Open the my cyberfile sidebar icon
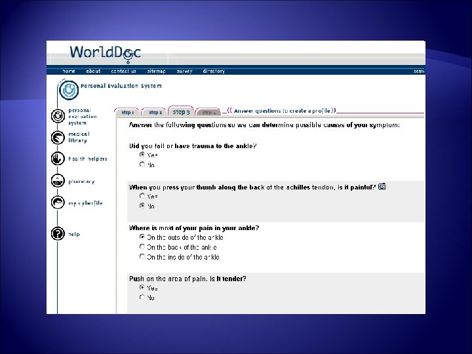Screen dimensions: 472x354 coord(58,203)
